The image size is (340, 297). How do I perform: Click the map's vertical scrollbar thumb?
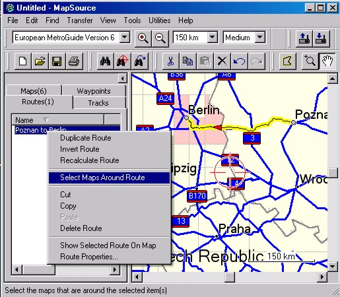tap(333, 173)
